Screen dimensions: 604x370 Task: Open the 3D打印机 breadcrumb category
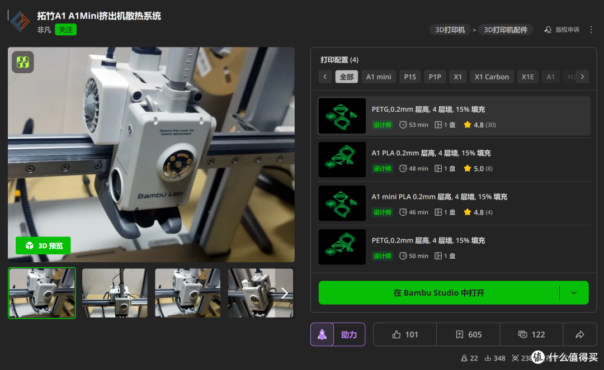pos(450,30)
